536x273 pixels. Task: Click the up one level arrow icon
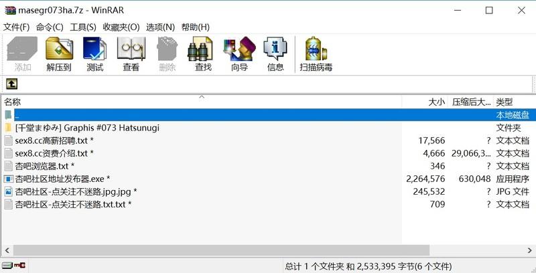(x=11, y=84)
